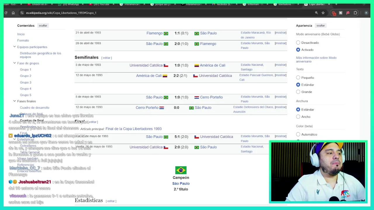Click Paraguay flag beside Cerro Porteño, 5 de mayo
This screenshot has height=210, width=374.
click(x=197, y=97)
